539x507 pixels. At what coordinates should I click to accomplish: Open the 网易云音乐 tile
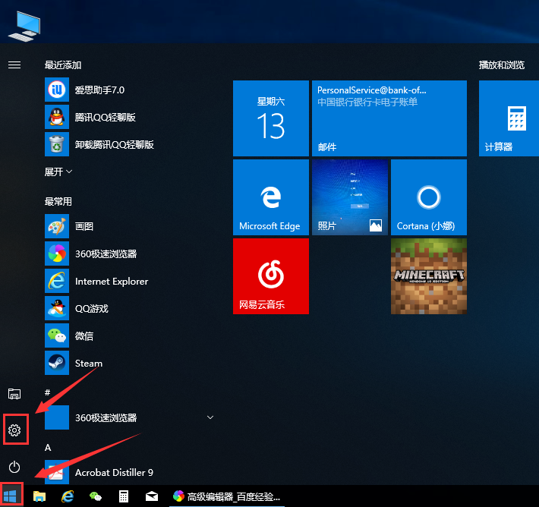tap(270, 276)
